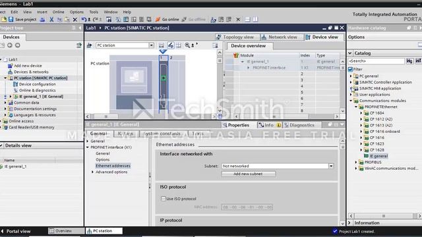The image size is (422, 237).
Task: Click the Redo arrow icon
Action: [x=95, y=19]
